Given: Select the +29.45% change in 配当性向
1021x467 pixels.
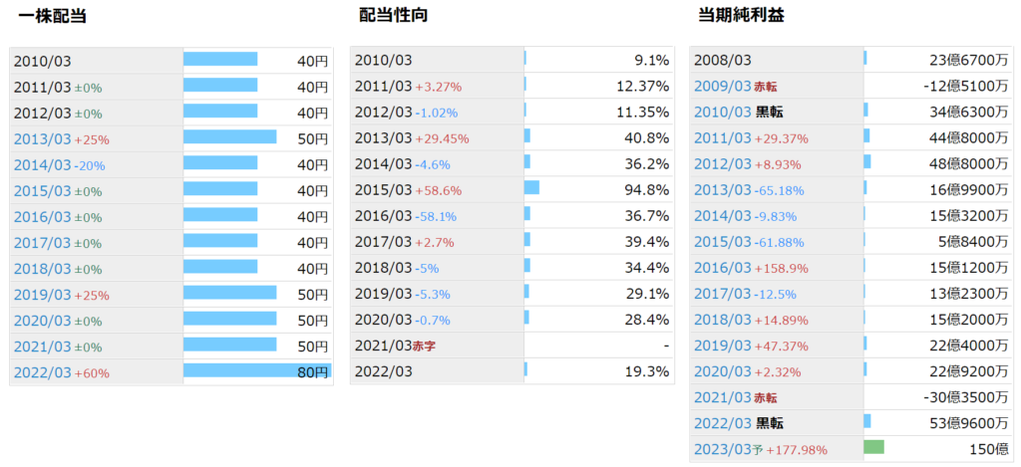Looking at the screenshot, I should pyautogui.click(x=442, y=138).
